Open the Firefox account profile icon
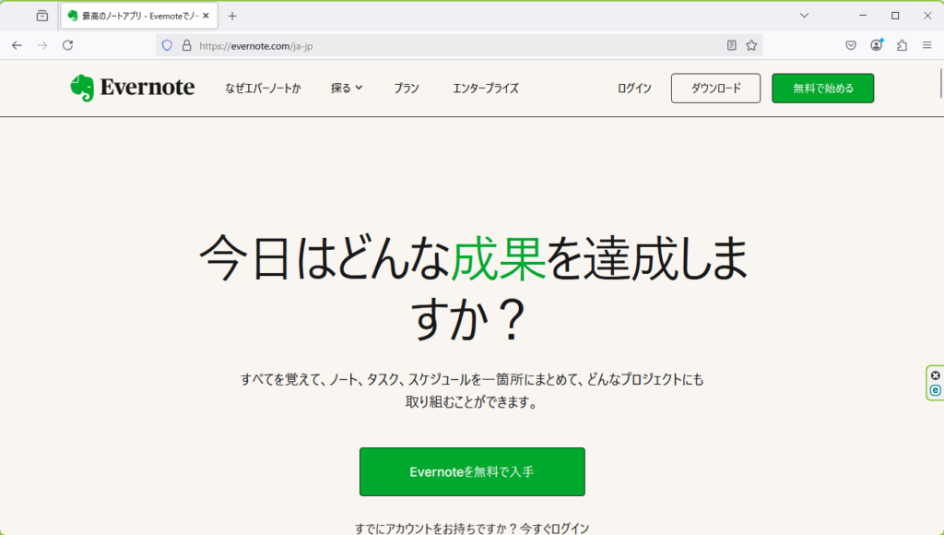This screenshot has width=944, height=535. (877, 45)
